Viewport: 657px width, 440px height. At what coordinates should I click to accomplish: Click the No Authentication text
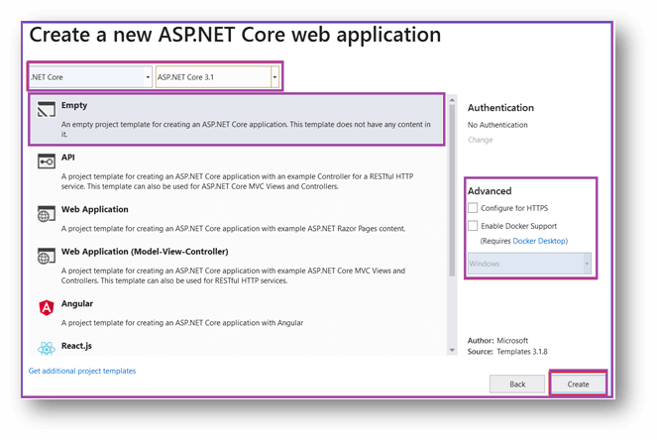click(x=497, y=125)
